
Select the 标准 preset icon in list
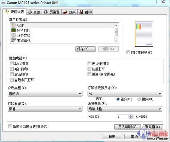13,25
